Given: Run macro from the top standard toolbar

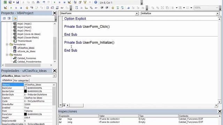Looking at the screenshot, I should point(54,2).
